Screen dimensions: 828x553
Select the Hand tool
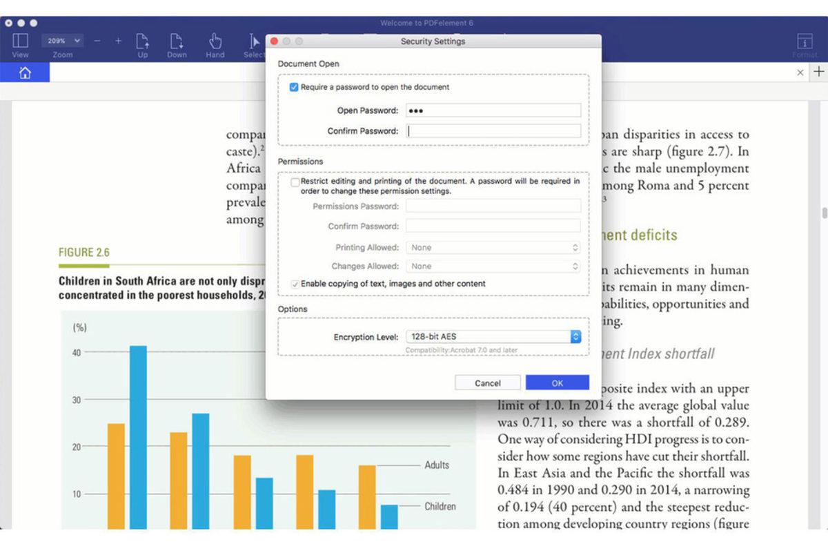tap(215, 41)
